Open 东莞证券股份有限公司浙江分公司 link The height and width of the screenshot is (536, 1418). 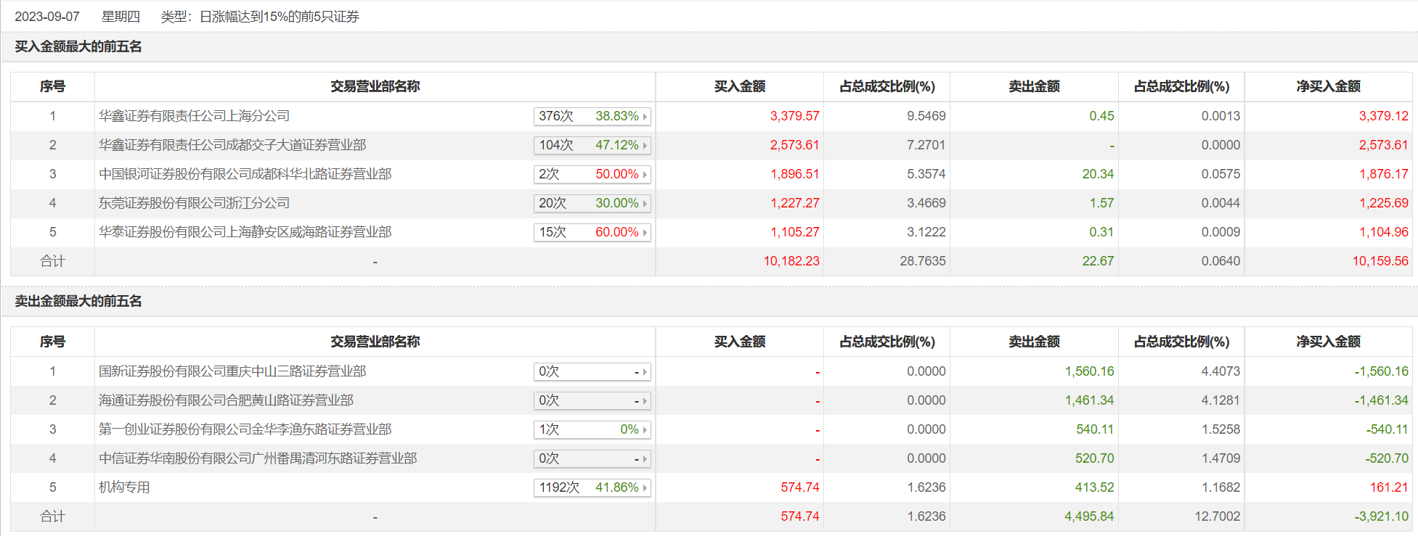click(194, 203)
